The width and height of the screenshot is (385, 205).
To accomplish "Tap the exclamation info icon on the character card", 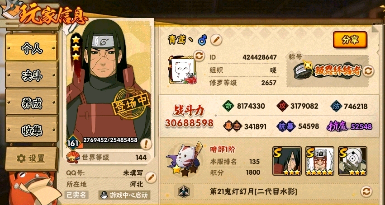I will click(146, 144).
